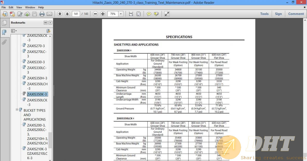Collapse the BUCKET TYPES AND APPLICATIONS node
Viewport: 307px width, 161px height.
17,109
